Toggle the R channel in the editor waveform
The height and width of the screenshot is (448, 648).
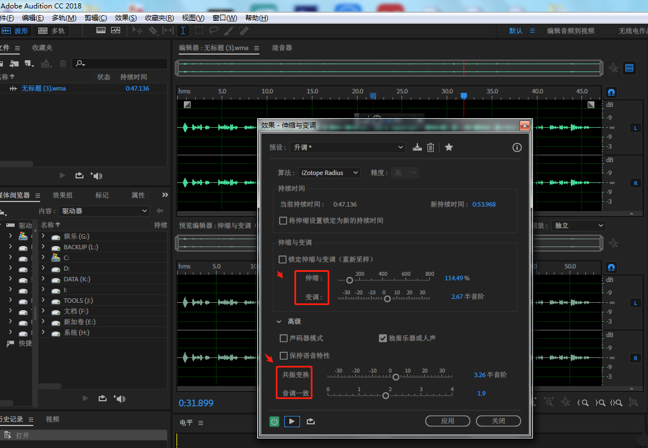(636, 183)
